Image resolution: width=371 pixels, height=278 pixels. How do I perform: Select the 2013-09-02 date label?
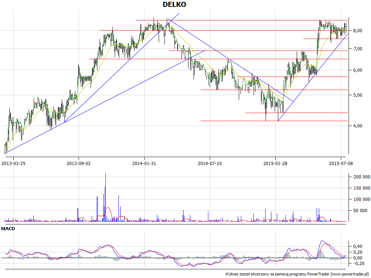point(79,163)
